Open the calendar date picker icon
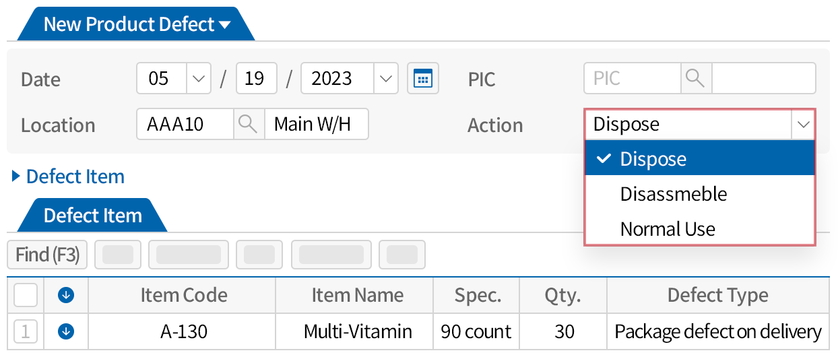The image size is (838, 357). pyautogui.click(x=422, y=79)
